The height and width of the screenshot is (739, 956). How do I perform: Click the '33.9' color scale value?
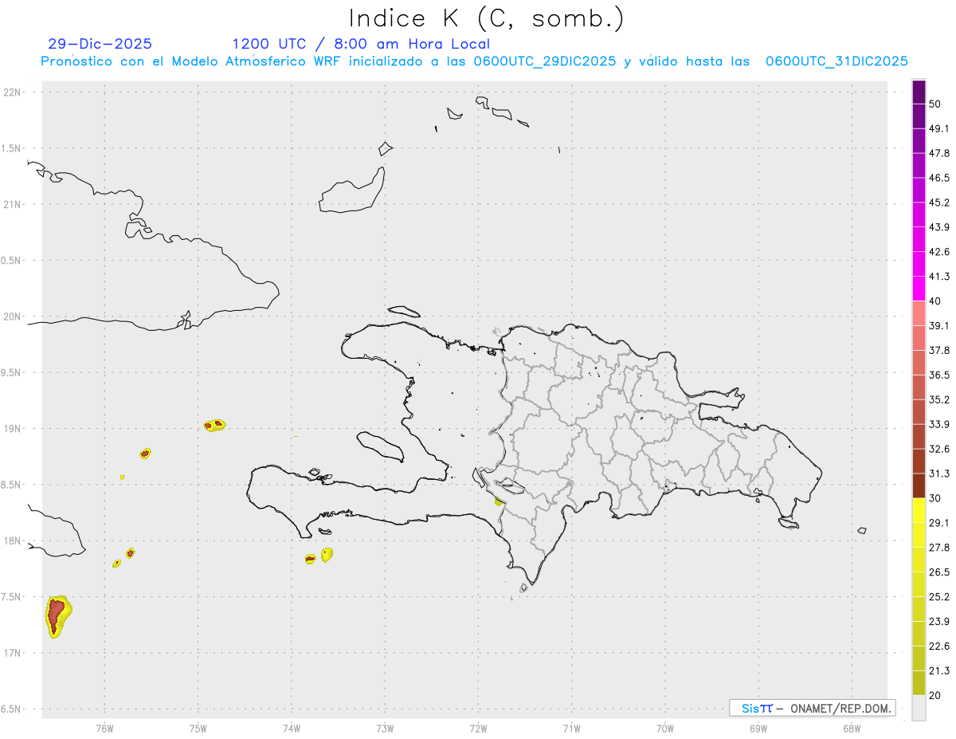pyautogui.click(x=938, y=424)
